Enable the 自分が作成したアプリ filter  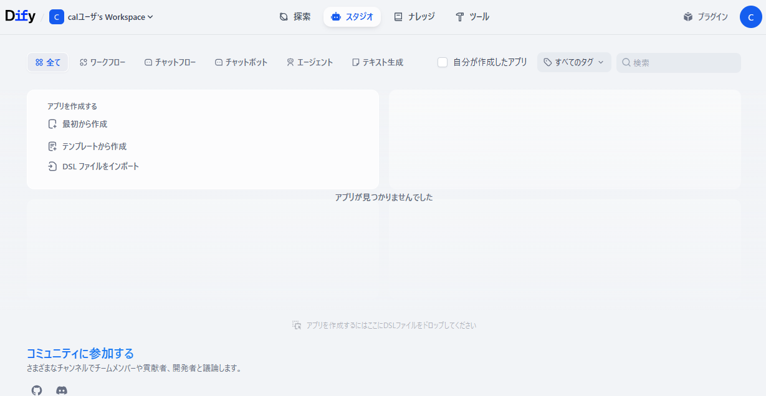[443, 62]
